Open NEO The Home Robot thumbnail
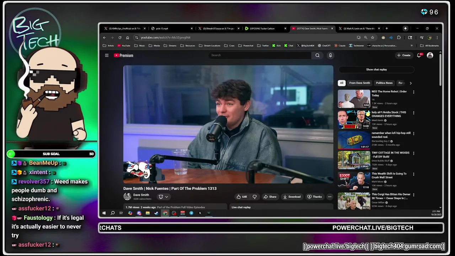Screen dimensions: 455x256 coord(354,98)
